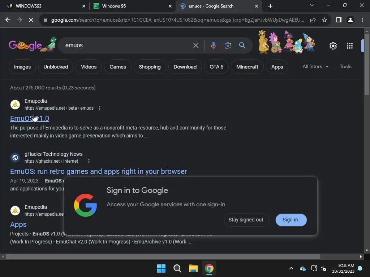Filter results by Videos
Image resolution: width=370 pixels, height=277 pixels.
89,67
